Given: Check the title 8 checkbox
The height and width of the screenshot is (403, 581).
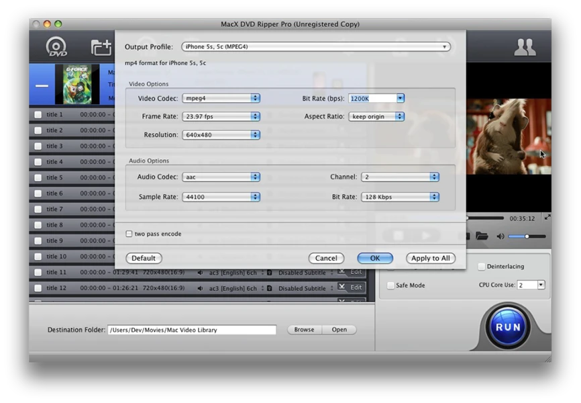Looking at the screenshot, I should click(38, 225).
